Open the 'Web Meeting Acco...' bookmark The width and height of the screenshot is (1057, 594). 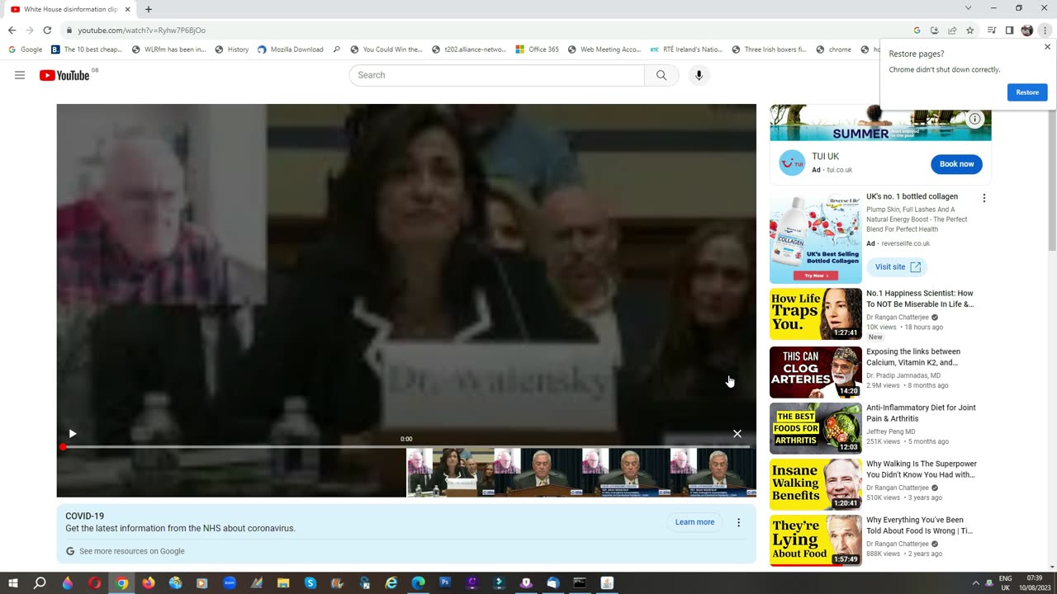click(x=604, y=49)
